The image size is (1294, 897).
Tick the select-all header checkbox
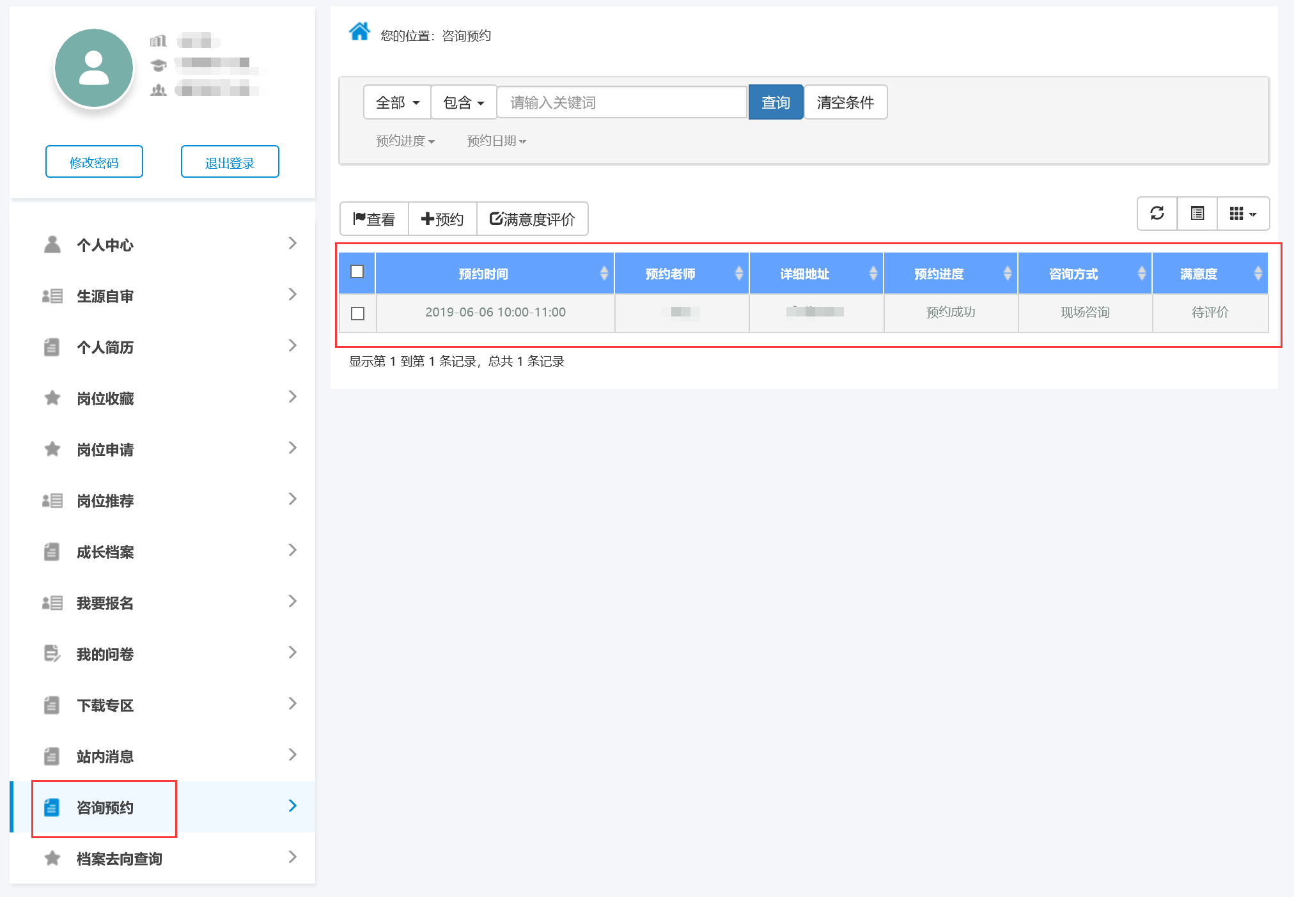(357, 272)
